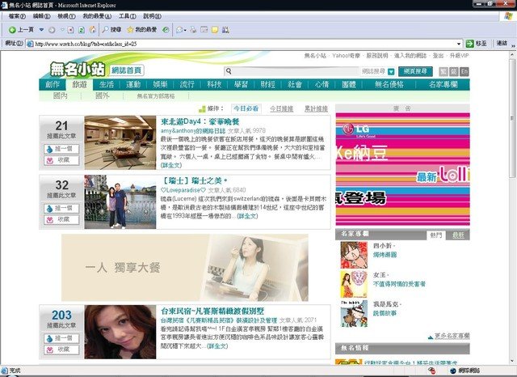Viewport: 517px width, 377px height.
Task: Click the Refresh page icon
Action: [x=81, y=30]
